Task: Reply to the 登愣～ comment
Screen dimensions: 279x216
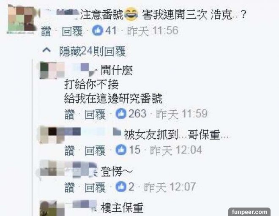Action: tap(95, 187)
